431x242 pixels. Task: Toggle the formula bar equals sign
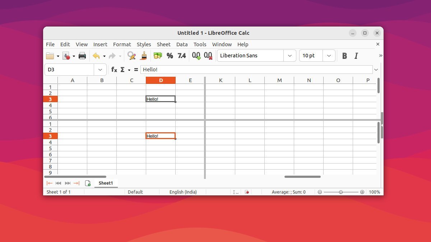pos(136,70)
